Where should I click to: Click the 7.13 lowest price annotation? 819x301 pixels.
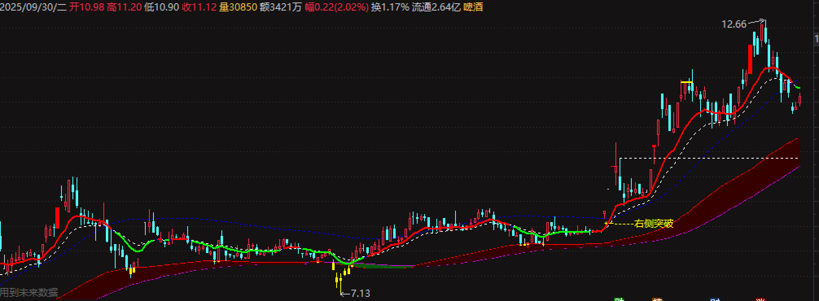coord(360,293)
